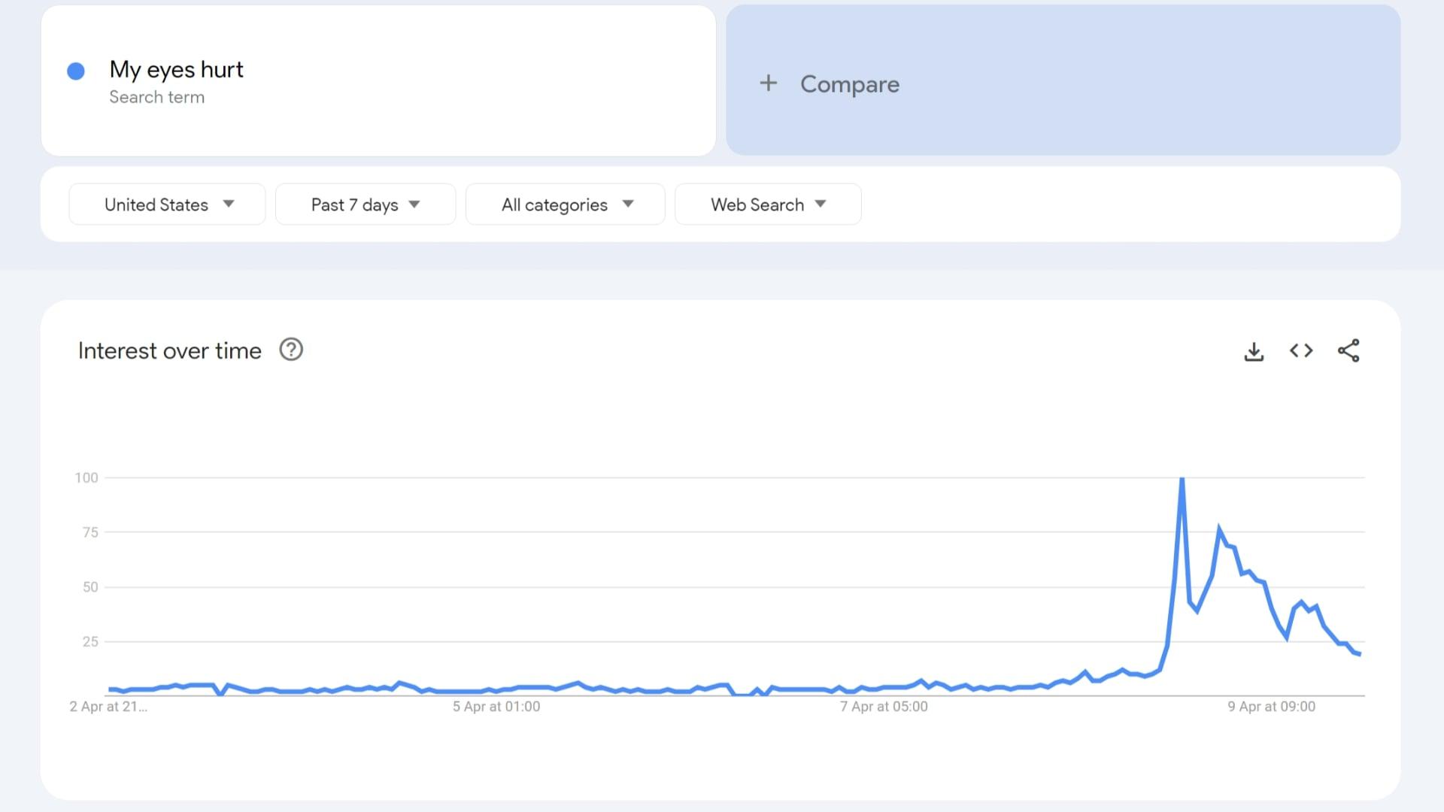1444x812 pixels.
Task: Click the download icon for trend data
Action: (x=1252, y=351)
